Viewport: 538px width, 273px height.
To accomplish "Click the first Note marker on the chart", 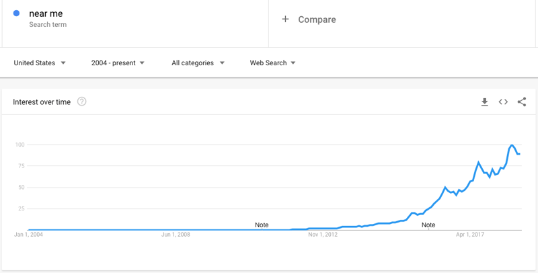I will [x=262, y=225].
